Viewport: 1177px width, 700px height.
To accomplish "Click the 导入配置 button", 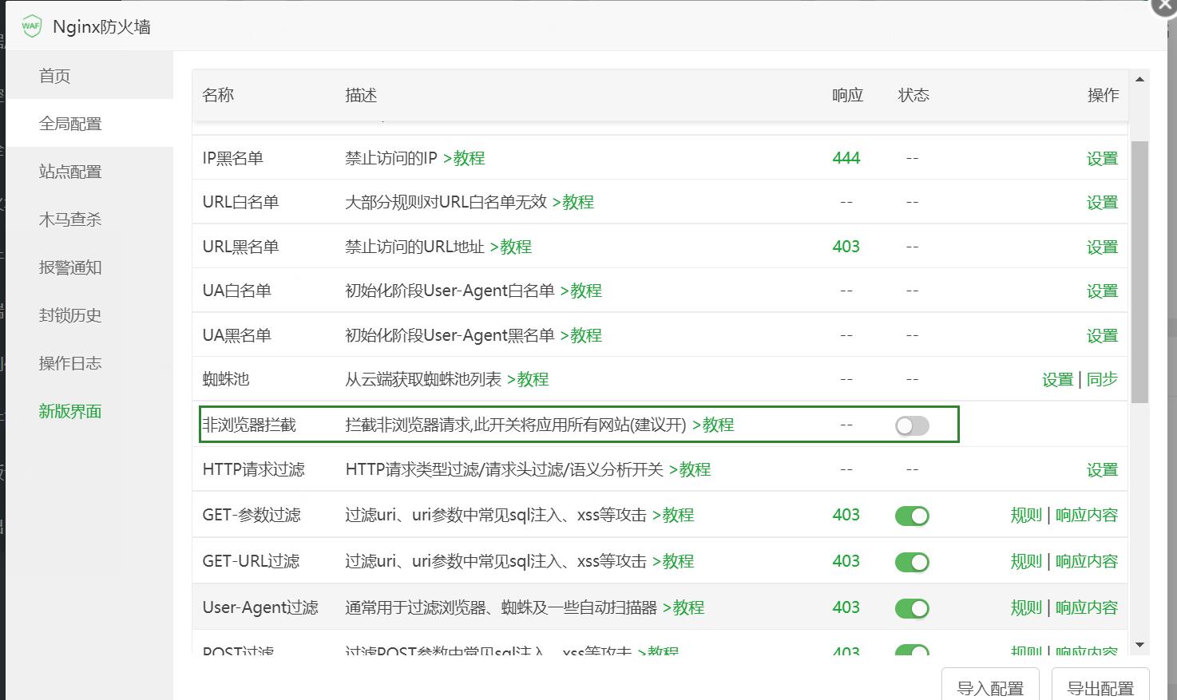I will click(989, 686).
